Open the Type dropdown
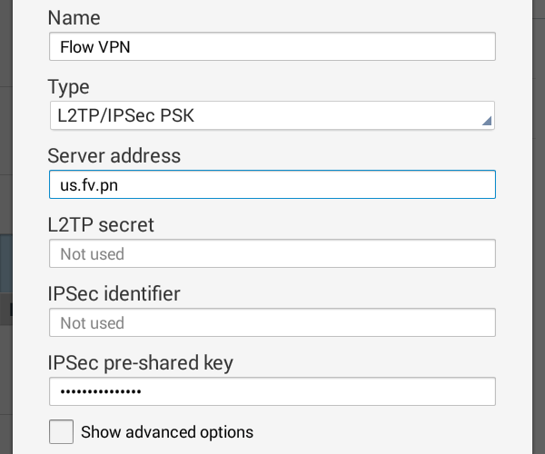The image size is (545, 454). coord(271,115)
